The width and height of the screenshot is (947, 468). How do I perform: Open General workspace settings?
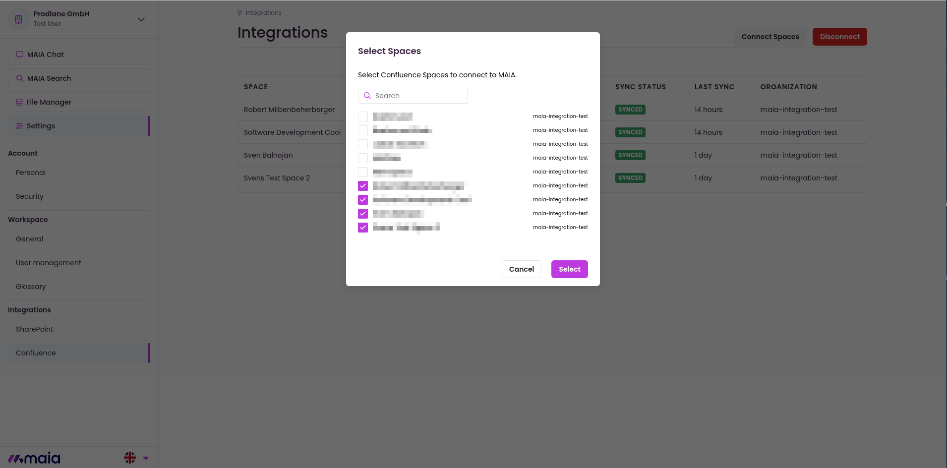pyautogui.click(x=30, y=239)
